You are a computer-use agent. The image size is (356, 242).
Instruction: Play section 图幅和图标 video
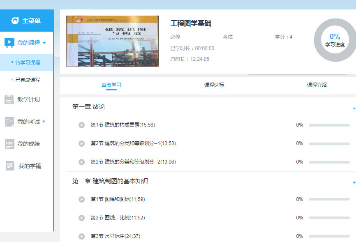pyautogui.click(x=81, y=199)
